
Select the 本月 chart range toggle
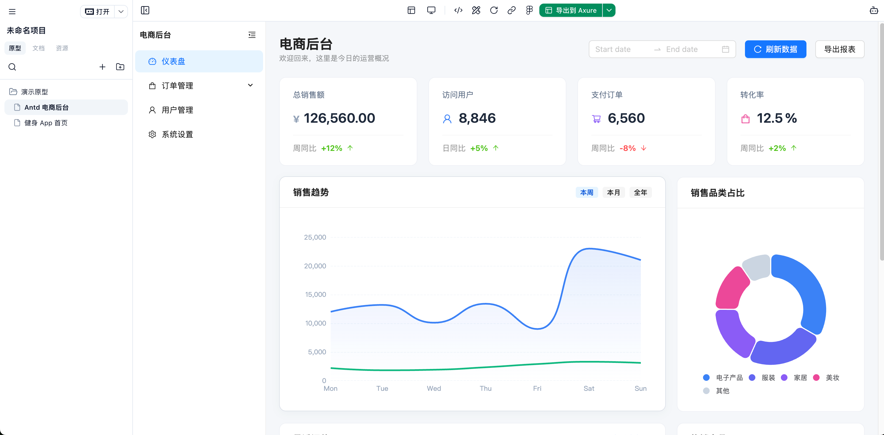click(x=614, y=193)
